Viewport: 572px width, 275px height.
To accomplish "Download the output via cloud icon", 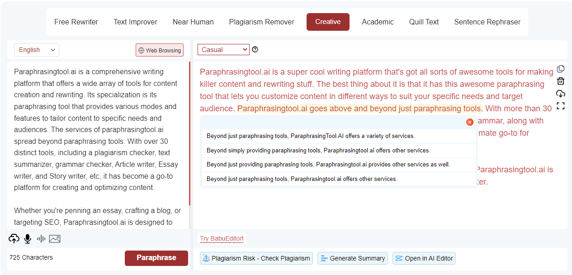I will pyautogui.click(x=561, y=94).
